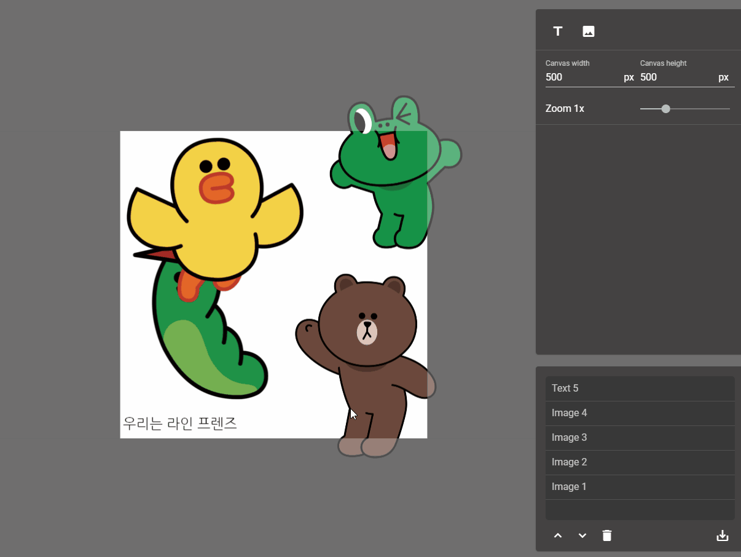Move the selected layer up with chevron
The height and width of the screenshot is (557, 741).
pos(558,535)
